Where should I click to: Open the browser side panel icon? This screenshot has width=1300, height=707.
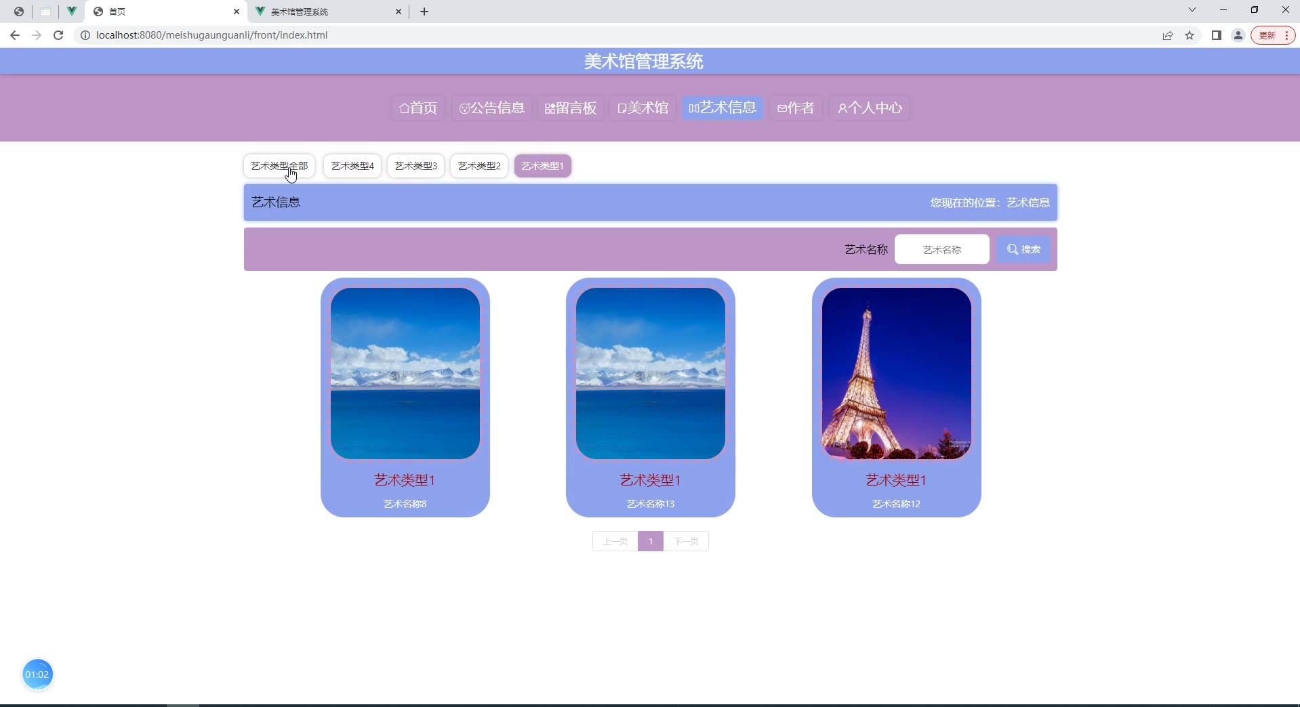tap(1217, 35)
